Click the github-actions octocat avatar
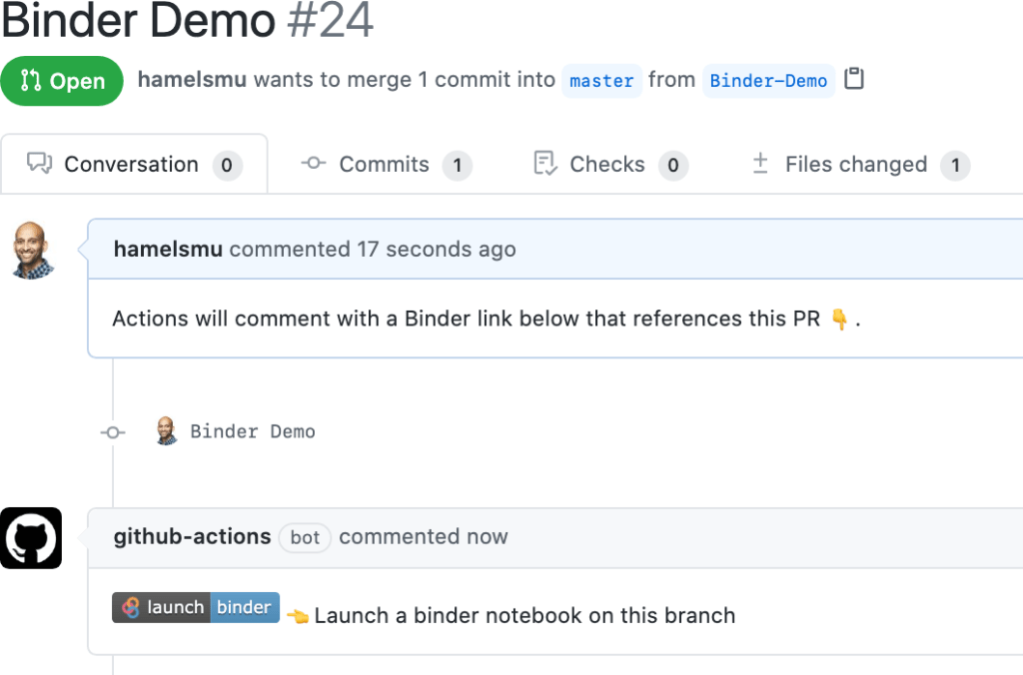Screen dimensions: 1023x675 coord(31,537)
